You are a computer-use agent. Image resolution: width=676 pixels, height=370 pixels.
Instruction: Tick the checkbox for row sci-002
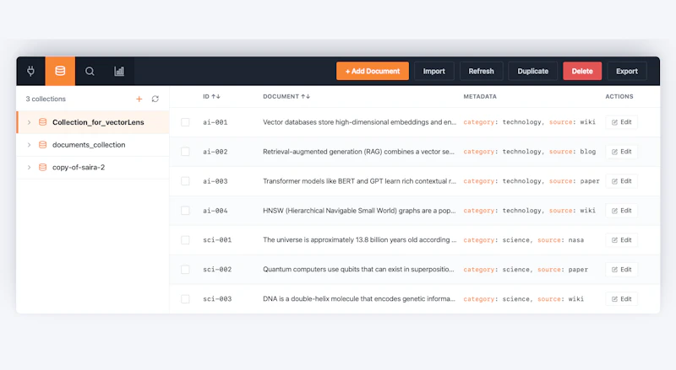click(x=185, y=270)
